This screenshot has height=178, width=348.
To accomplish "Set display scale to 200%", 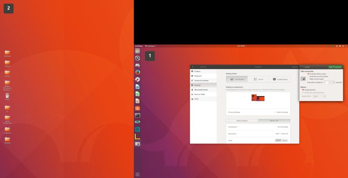I will [x=285, y=140].
